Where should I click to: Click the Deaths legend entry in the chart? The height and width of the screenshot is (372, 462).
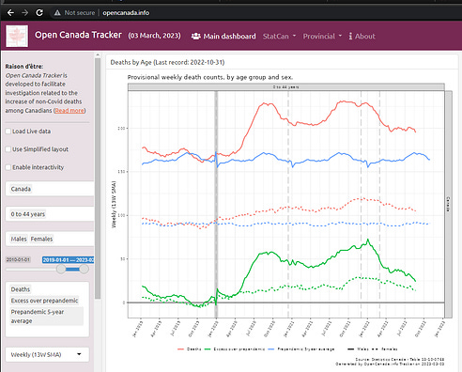(190, 349)
